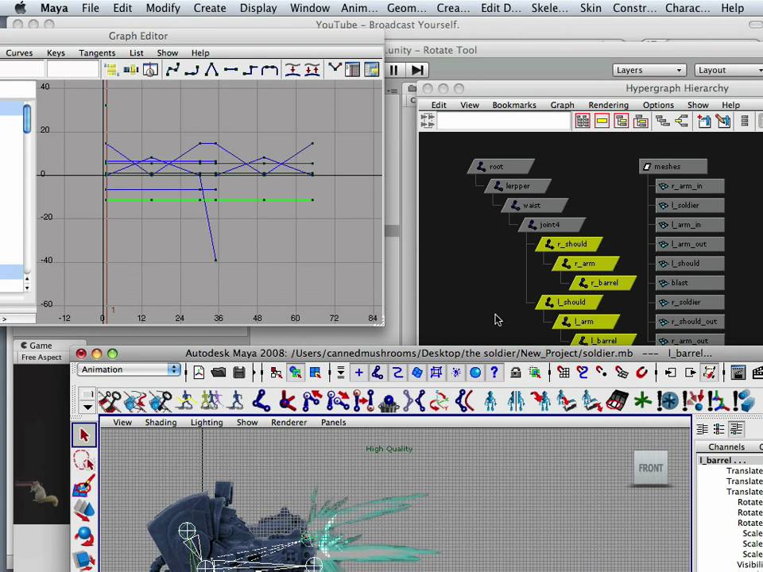
Task: Toggle the Select by Object Type mode icon
Action: pos(296,373)
